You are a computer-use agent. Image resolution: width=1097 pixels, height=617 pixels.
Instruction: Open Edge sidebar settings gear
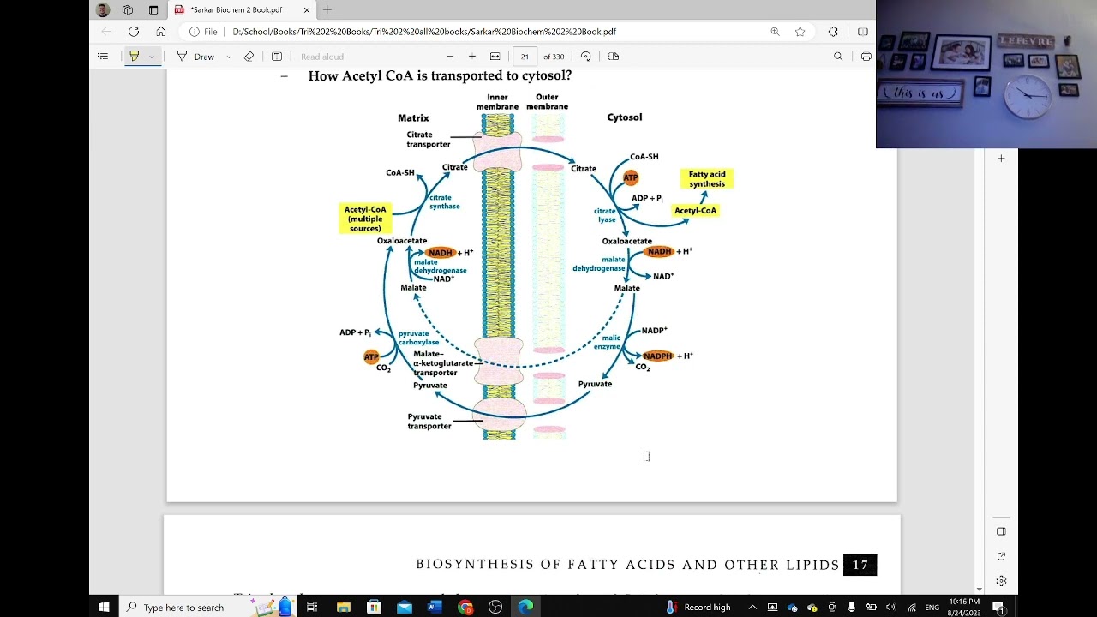point(1001,581)
